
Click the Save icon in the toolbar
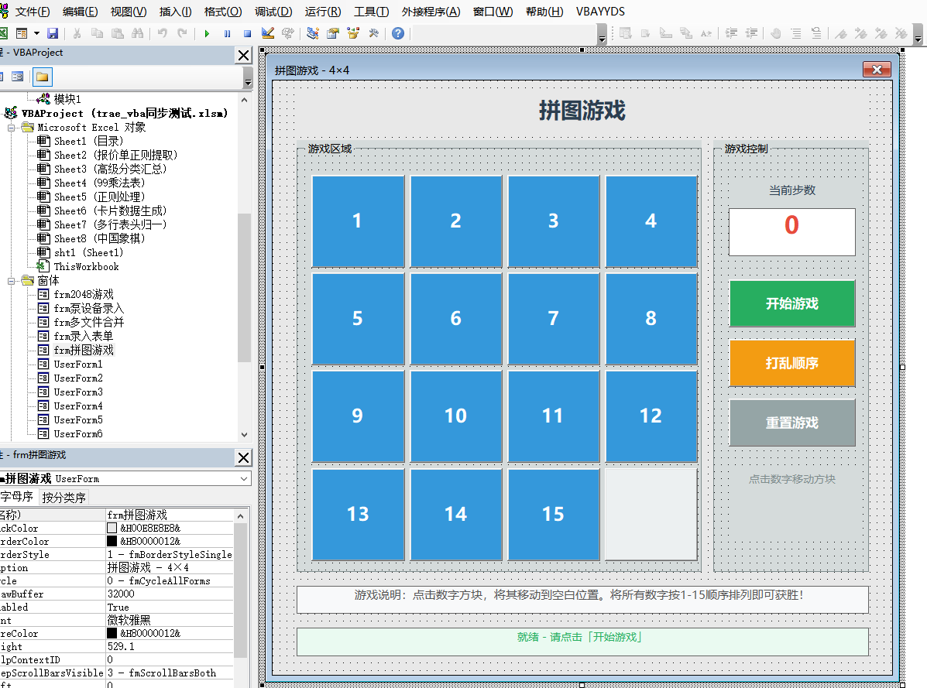pos(53,33)
